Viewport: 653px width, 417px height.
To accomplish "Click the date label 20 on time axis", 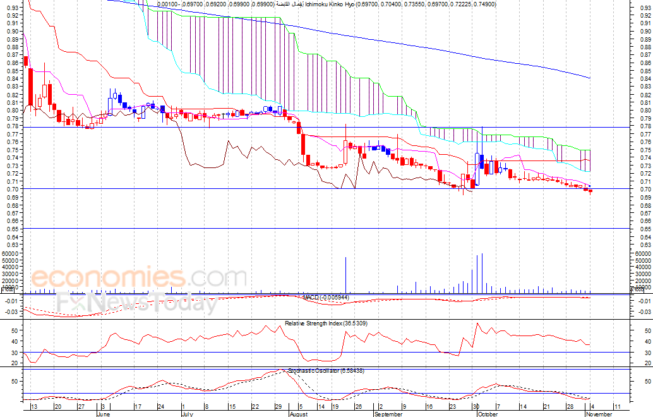I will coord(58,407).
